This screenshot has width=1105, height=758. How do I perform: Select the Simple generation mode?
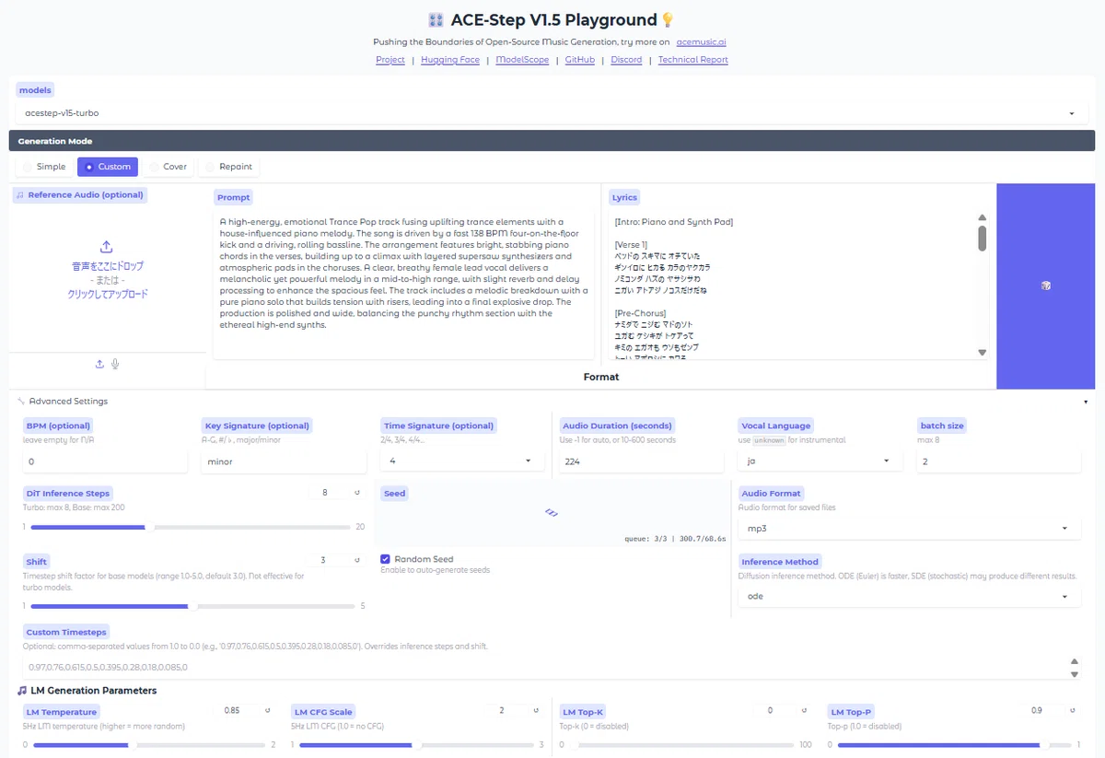point(44,167)
